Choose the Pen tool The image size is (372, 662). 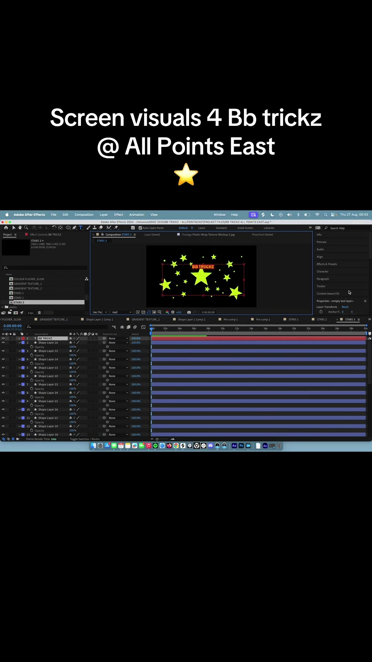point(74,228)
